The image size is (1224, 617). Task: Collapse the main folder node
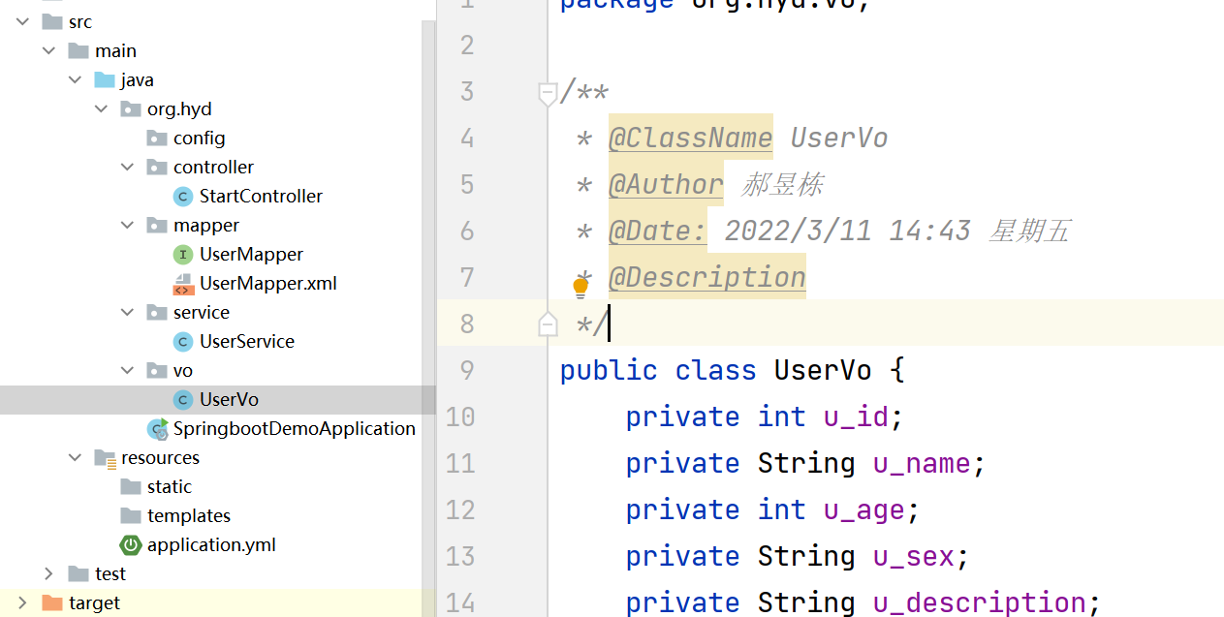[48, 50]
